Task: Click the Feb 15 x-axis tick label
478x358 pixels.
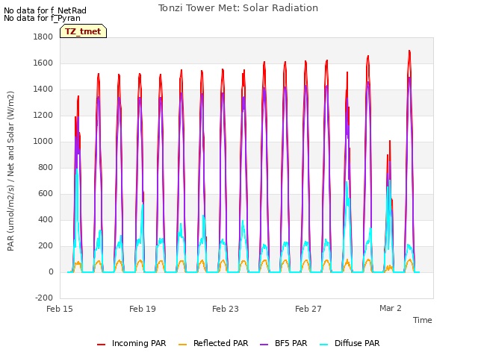Action: tap(60, 309)
